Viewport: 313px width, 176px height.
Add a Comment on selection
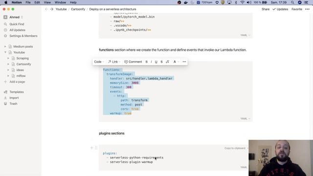(133, 62)
